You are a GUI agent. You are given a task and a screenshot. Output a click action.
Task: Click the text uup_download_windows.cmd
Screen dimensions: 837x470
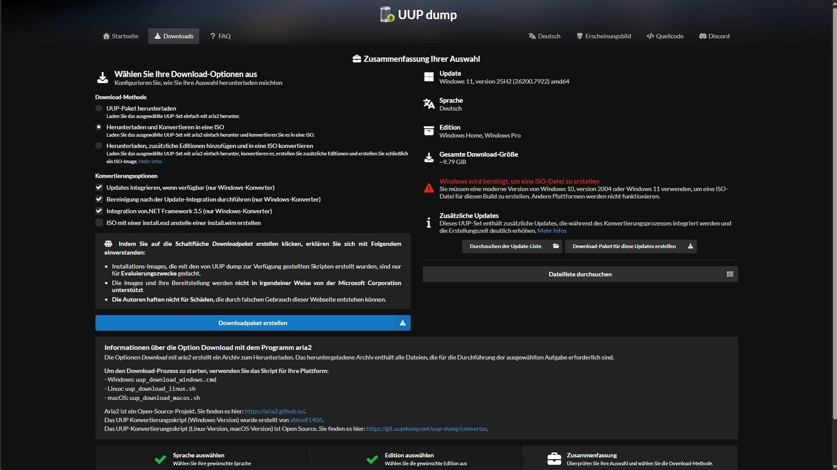176,380
